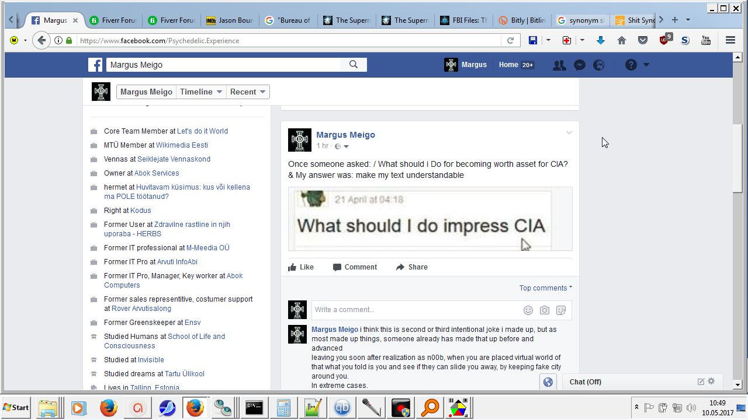This screenshot has width=748, height=420.
Task: Open the qBittorrent taskbar icon
Action: click(x=342, y=407)
